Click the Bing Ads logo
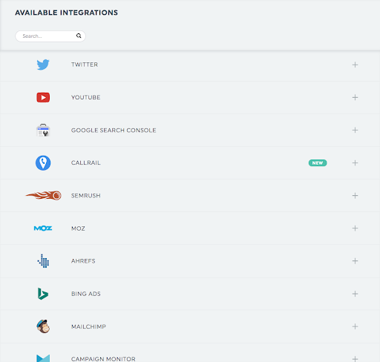Image resolution: width=380 pixels, height=362 pixels. click(x=43, y=294)
